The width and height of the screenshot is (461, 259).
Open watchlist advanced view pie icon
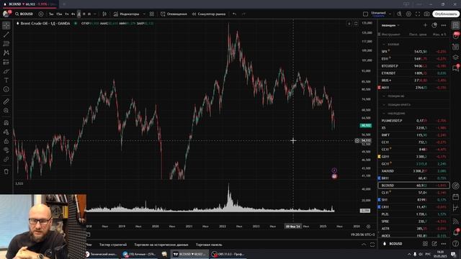pos(434,25)
